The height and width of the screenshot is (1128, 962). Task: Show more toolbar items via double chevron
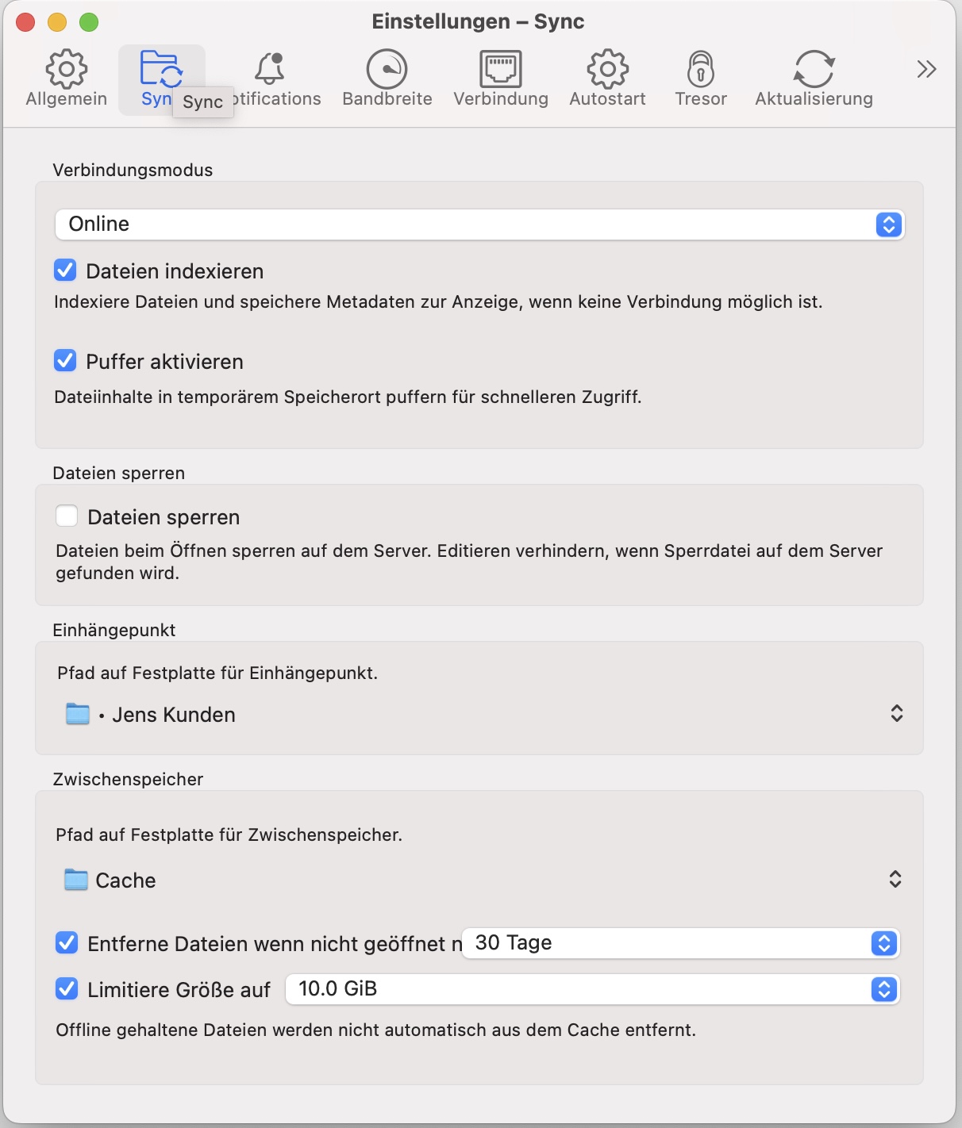[x=926, y=69]
